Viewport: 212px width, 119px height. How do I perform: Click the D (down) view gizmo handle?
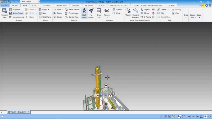tap(106, 104)
